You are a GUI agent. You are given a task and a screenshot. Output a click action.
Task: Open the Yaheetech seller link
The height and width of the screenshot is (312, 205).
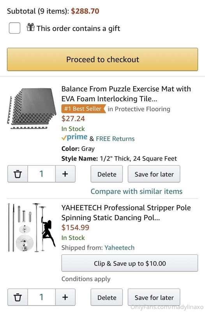point(120,248)
